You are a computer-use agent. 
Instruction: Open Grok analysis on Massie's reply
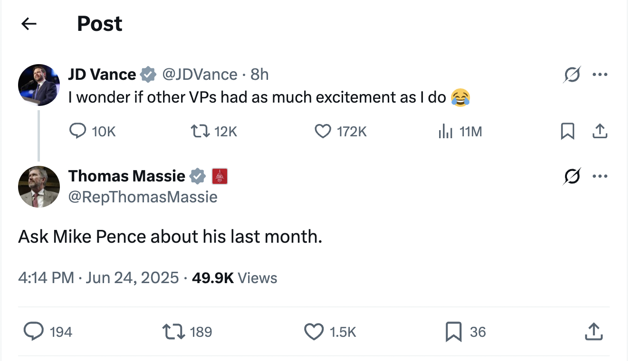click(x=572, y=176)
